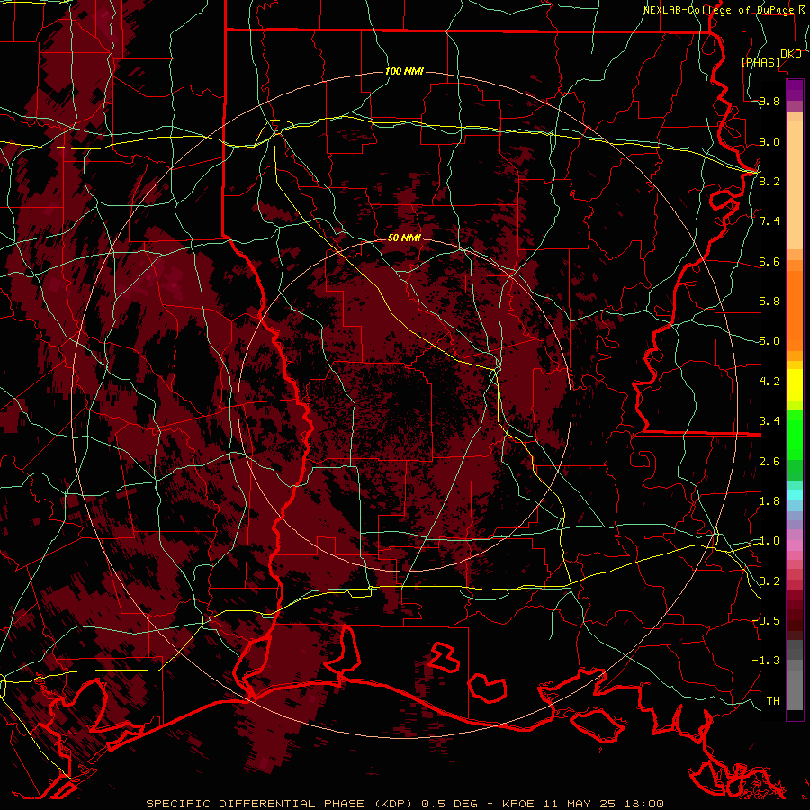The width and height of the screenshot is (810, 810).
Task: Click the 7.4 legend value
Action: click(x=769, y=221)
